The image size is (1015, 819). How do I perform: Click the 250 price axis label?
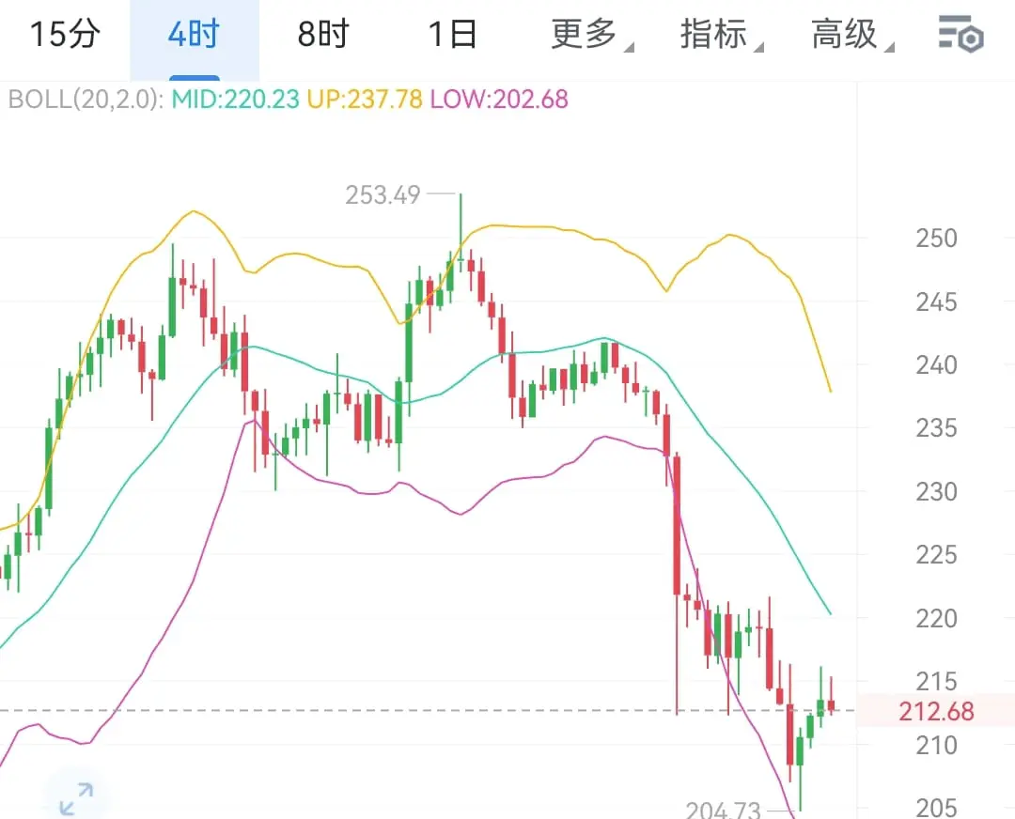(936, 238)
